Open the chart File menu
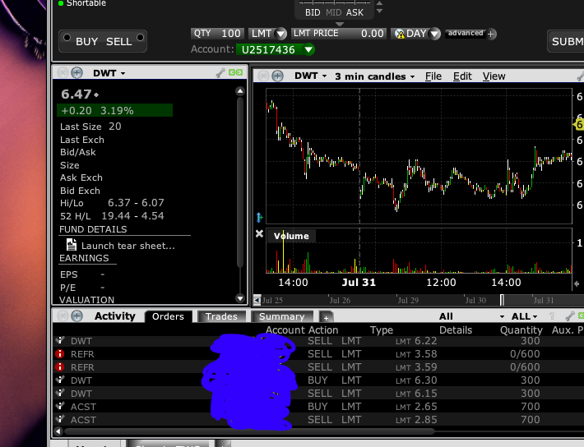The width and height of the screenshot is (584, 447). pos(433,76)
